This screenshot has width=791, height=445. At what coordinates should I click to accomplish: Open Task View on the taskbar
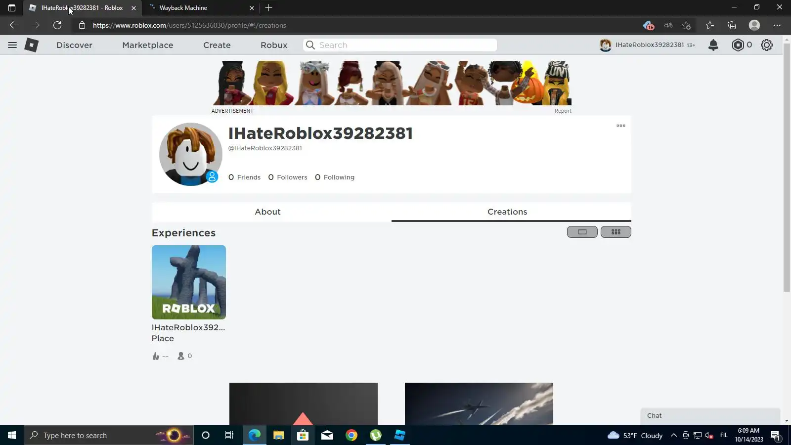coord(229,435)
